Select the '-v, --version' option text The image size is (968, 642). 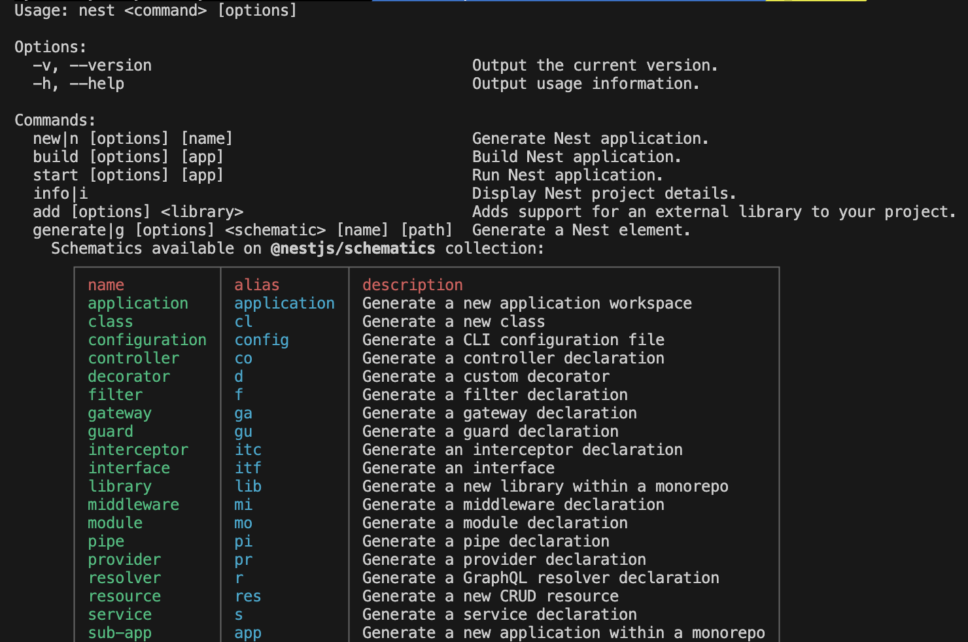(92, 65)
